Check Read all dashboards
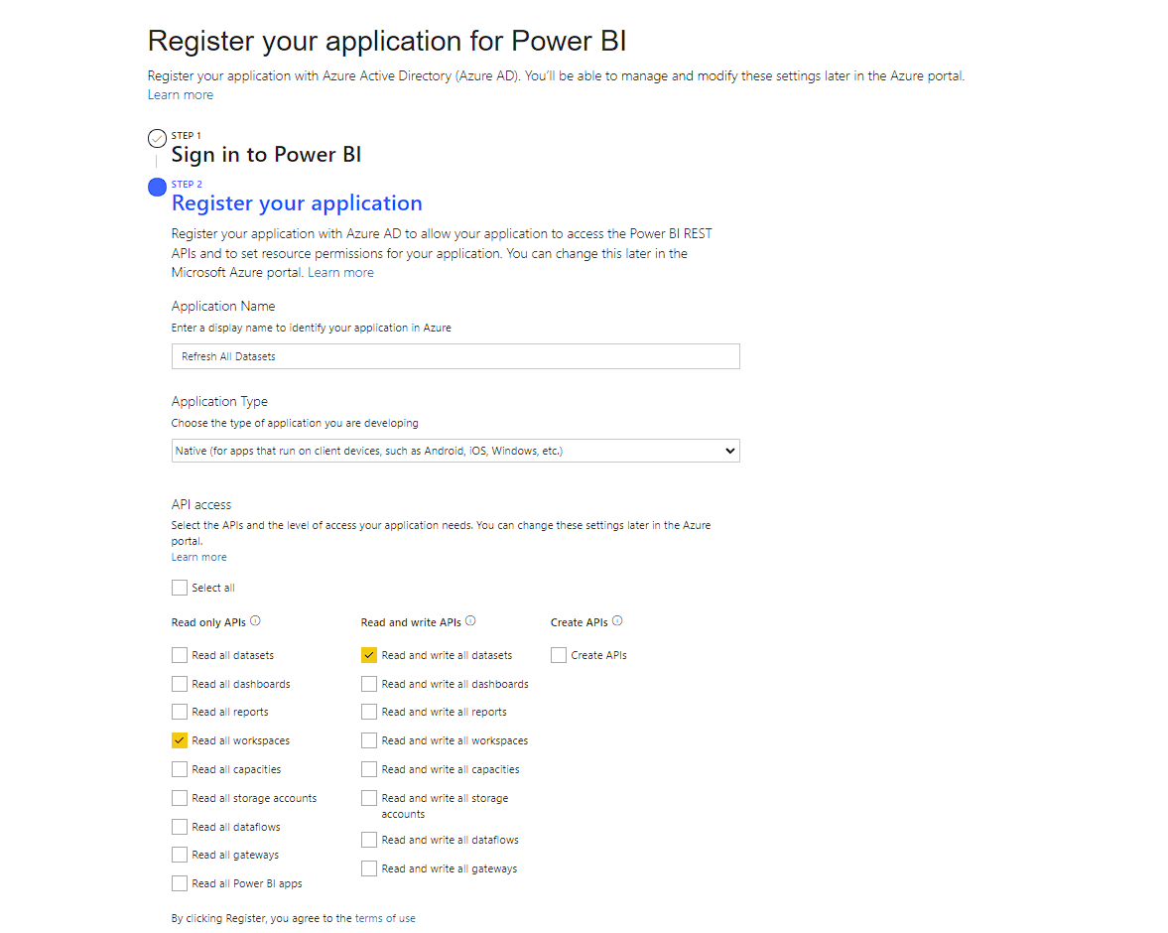 179,683
